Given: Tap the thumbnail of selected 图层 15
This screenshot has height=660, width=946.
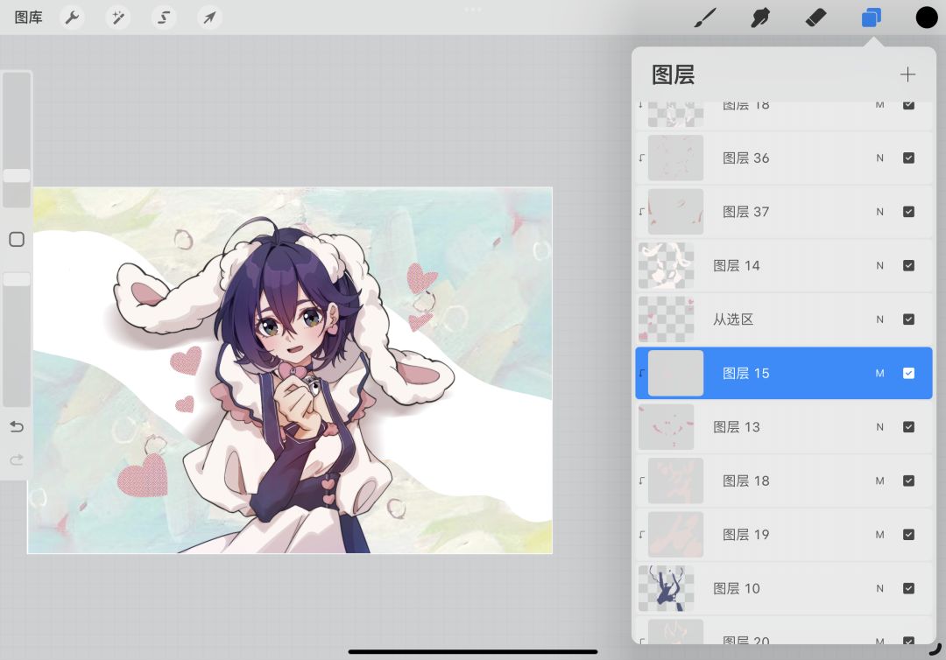Looking at the screenshot, I should 675,373.
